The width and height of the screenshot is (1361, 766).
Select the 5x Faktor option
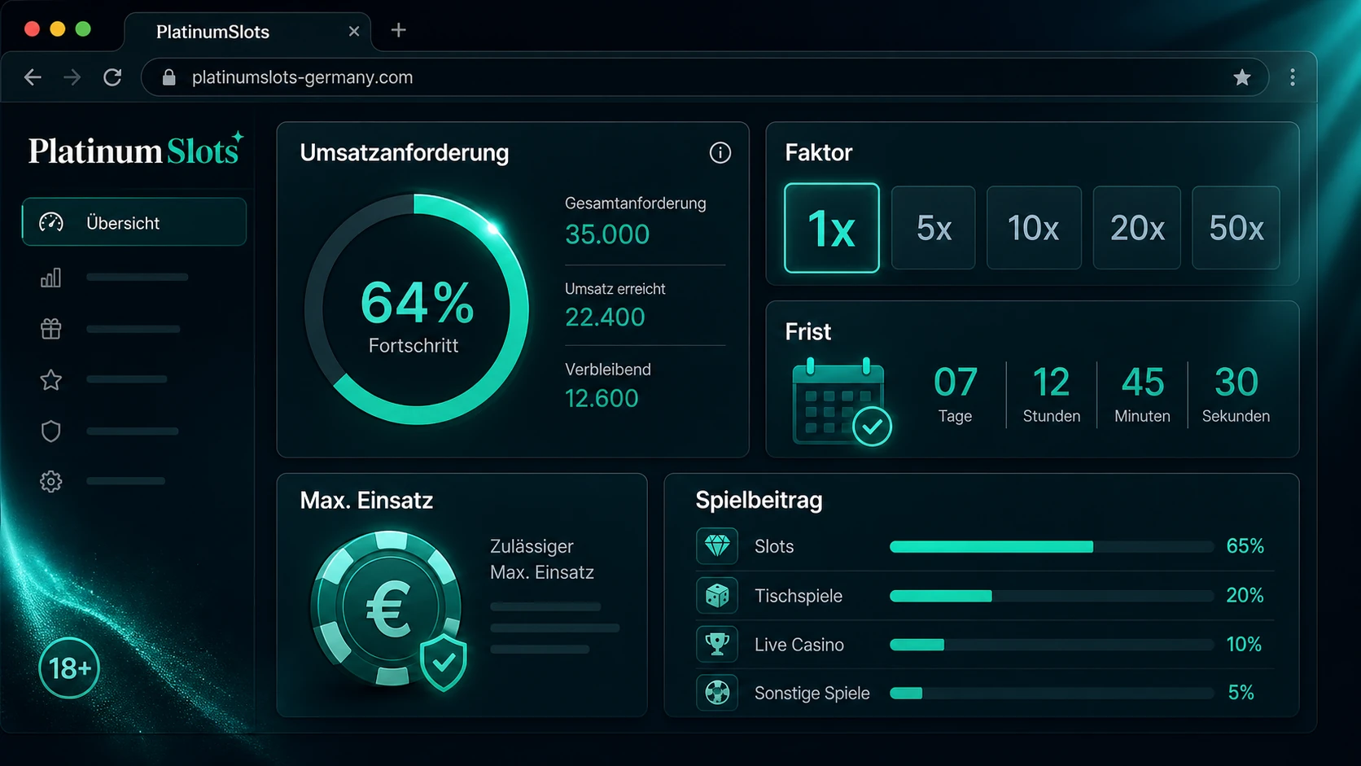(x=933, y=228)
